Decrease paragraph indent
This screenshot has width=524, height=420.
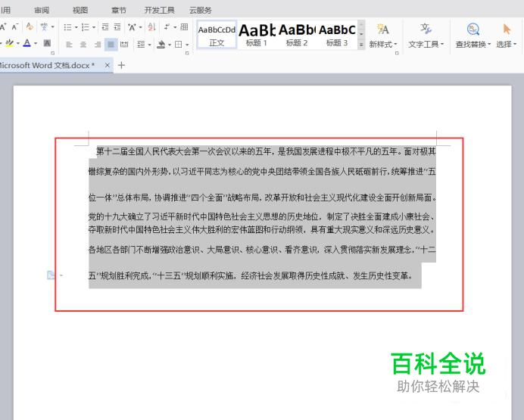tap(105, 26)
